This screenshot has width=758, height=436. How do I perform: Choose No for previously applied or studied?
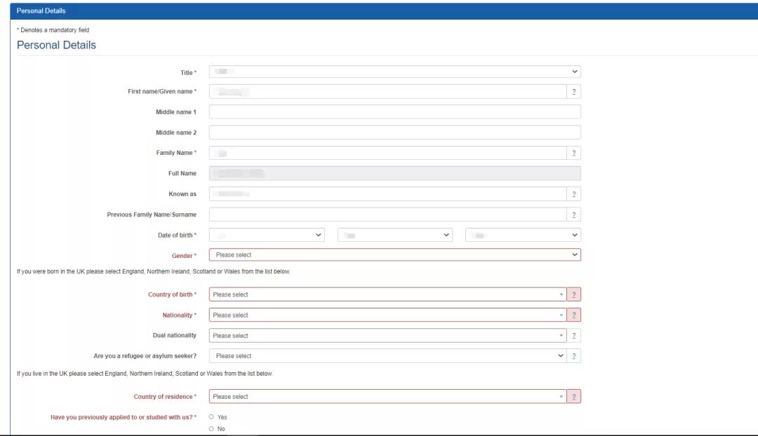[211, 429]
